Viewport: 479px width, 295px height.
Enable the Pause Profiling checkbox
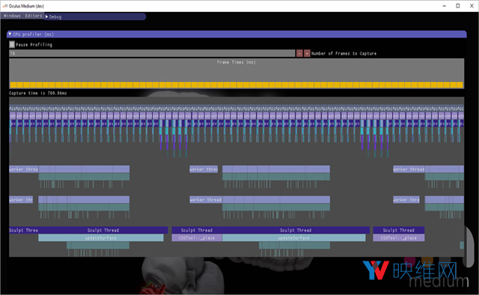tap(12, 45)
